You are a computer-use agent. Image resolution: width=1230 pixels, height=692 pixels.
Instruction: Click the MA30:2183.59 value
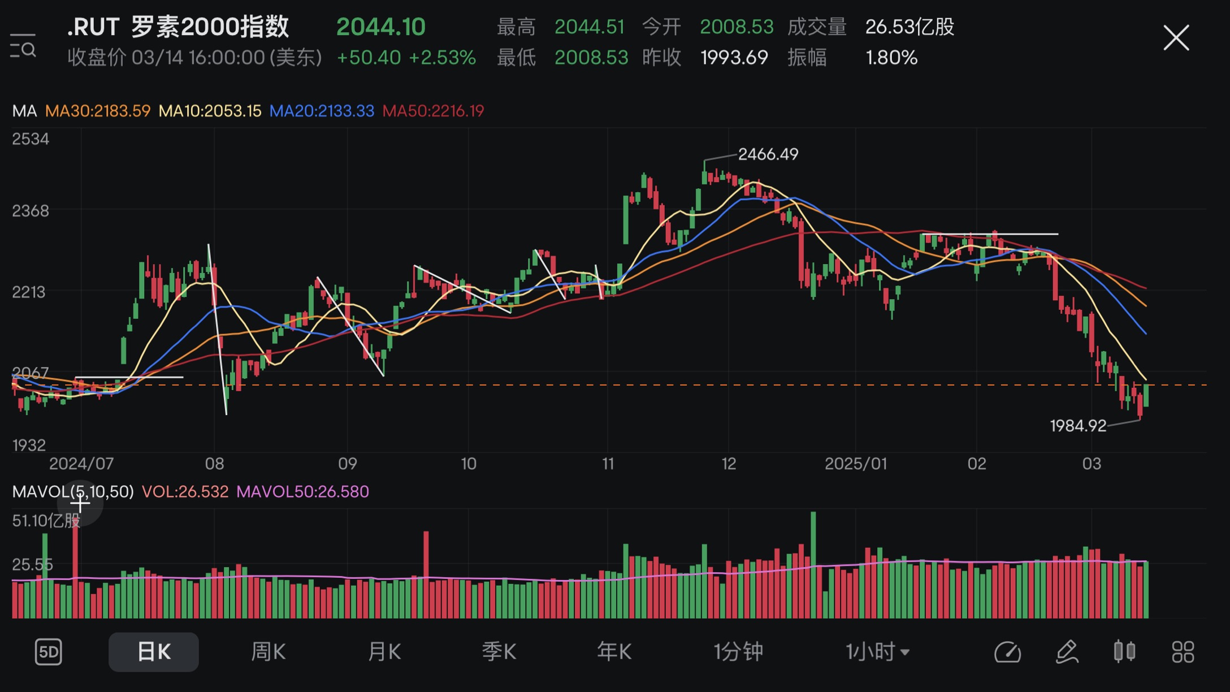[x=98, y=111]
